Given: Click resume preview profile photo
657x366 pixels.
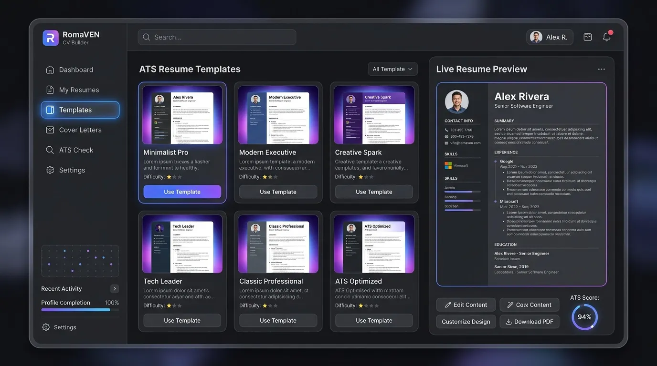Looking at the screenshot, I should coord(457,102).
